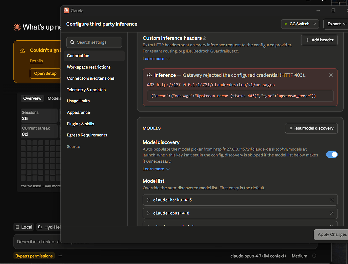
Task: Click Open Setup in the sign-in alert
Action: click(45, 73)
